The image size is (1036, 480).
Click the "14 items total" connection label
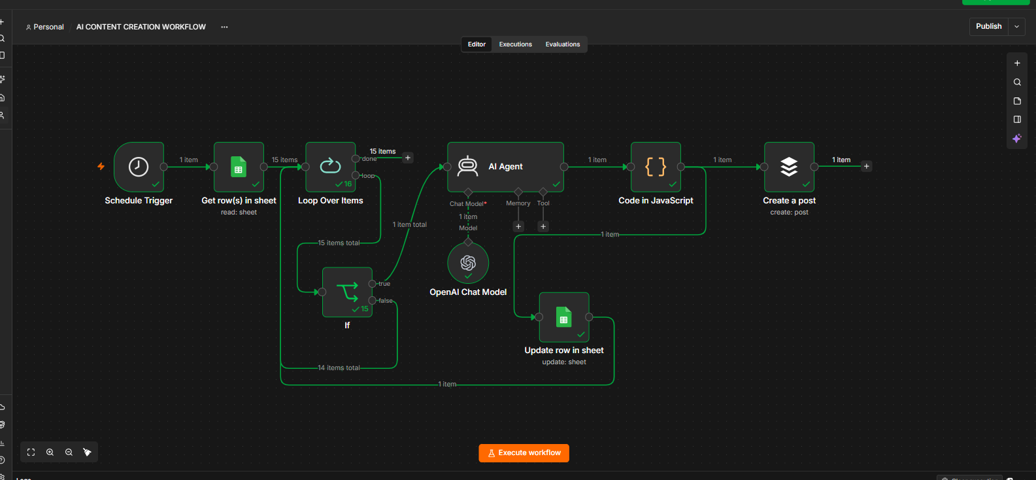click(x=339, y=368)
